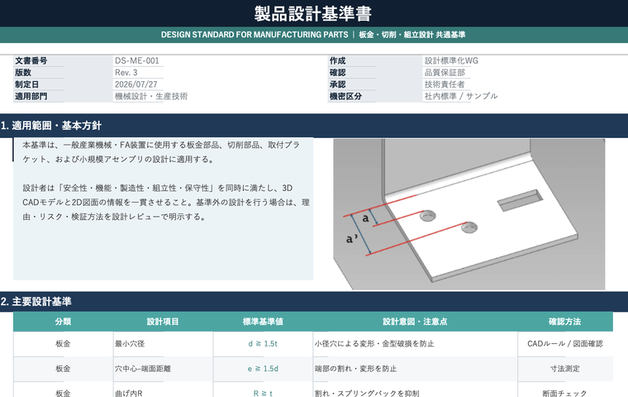Select the 板金 cell in the 穴中心–端面距離 row
Image resolution: width=628 pixels, height=397 pixels.
64,369
